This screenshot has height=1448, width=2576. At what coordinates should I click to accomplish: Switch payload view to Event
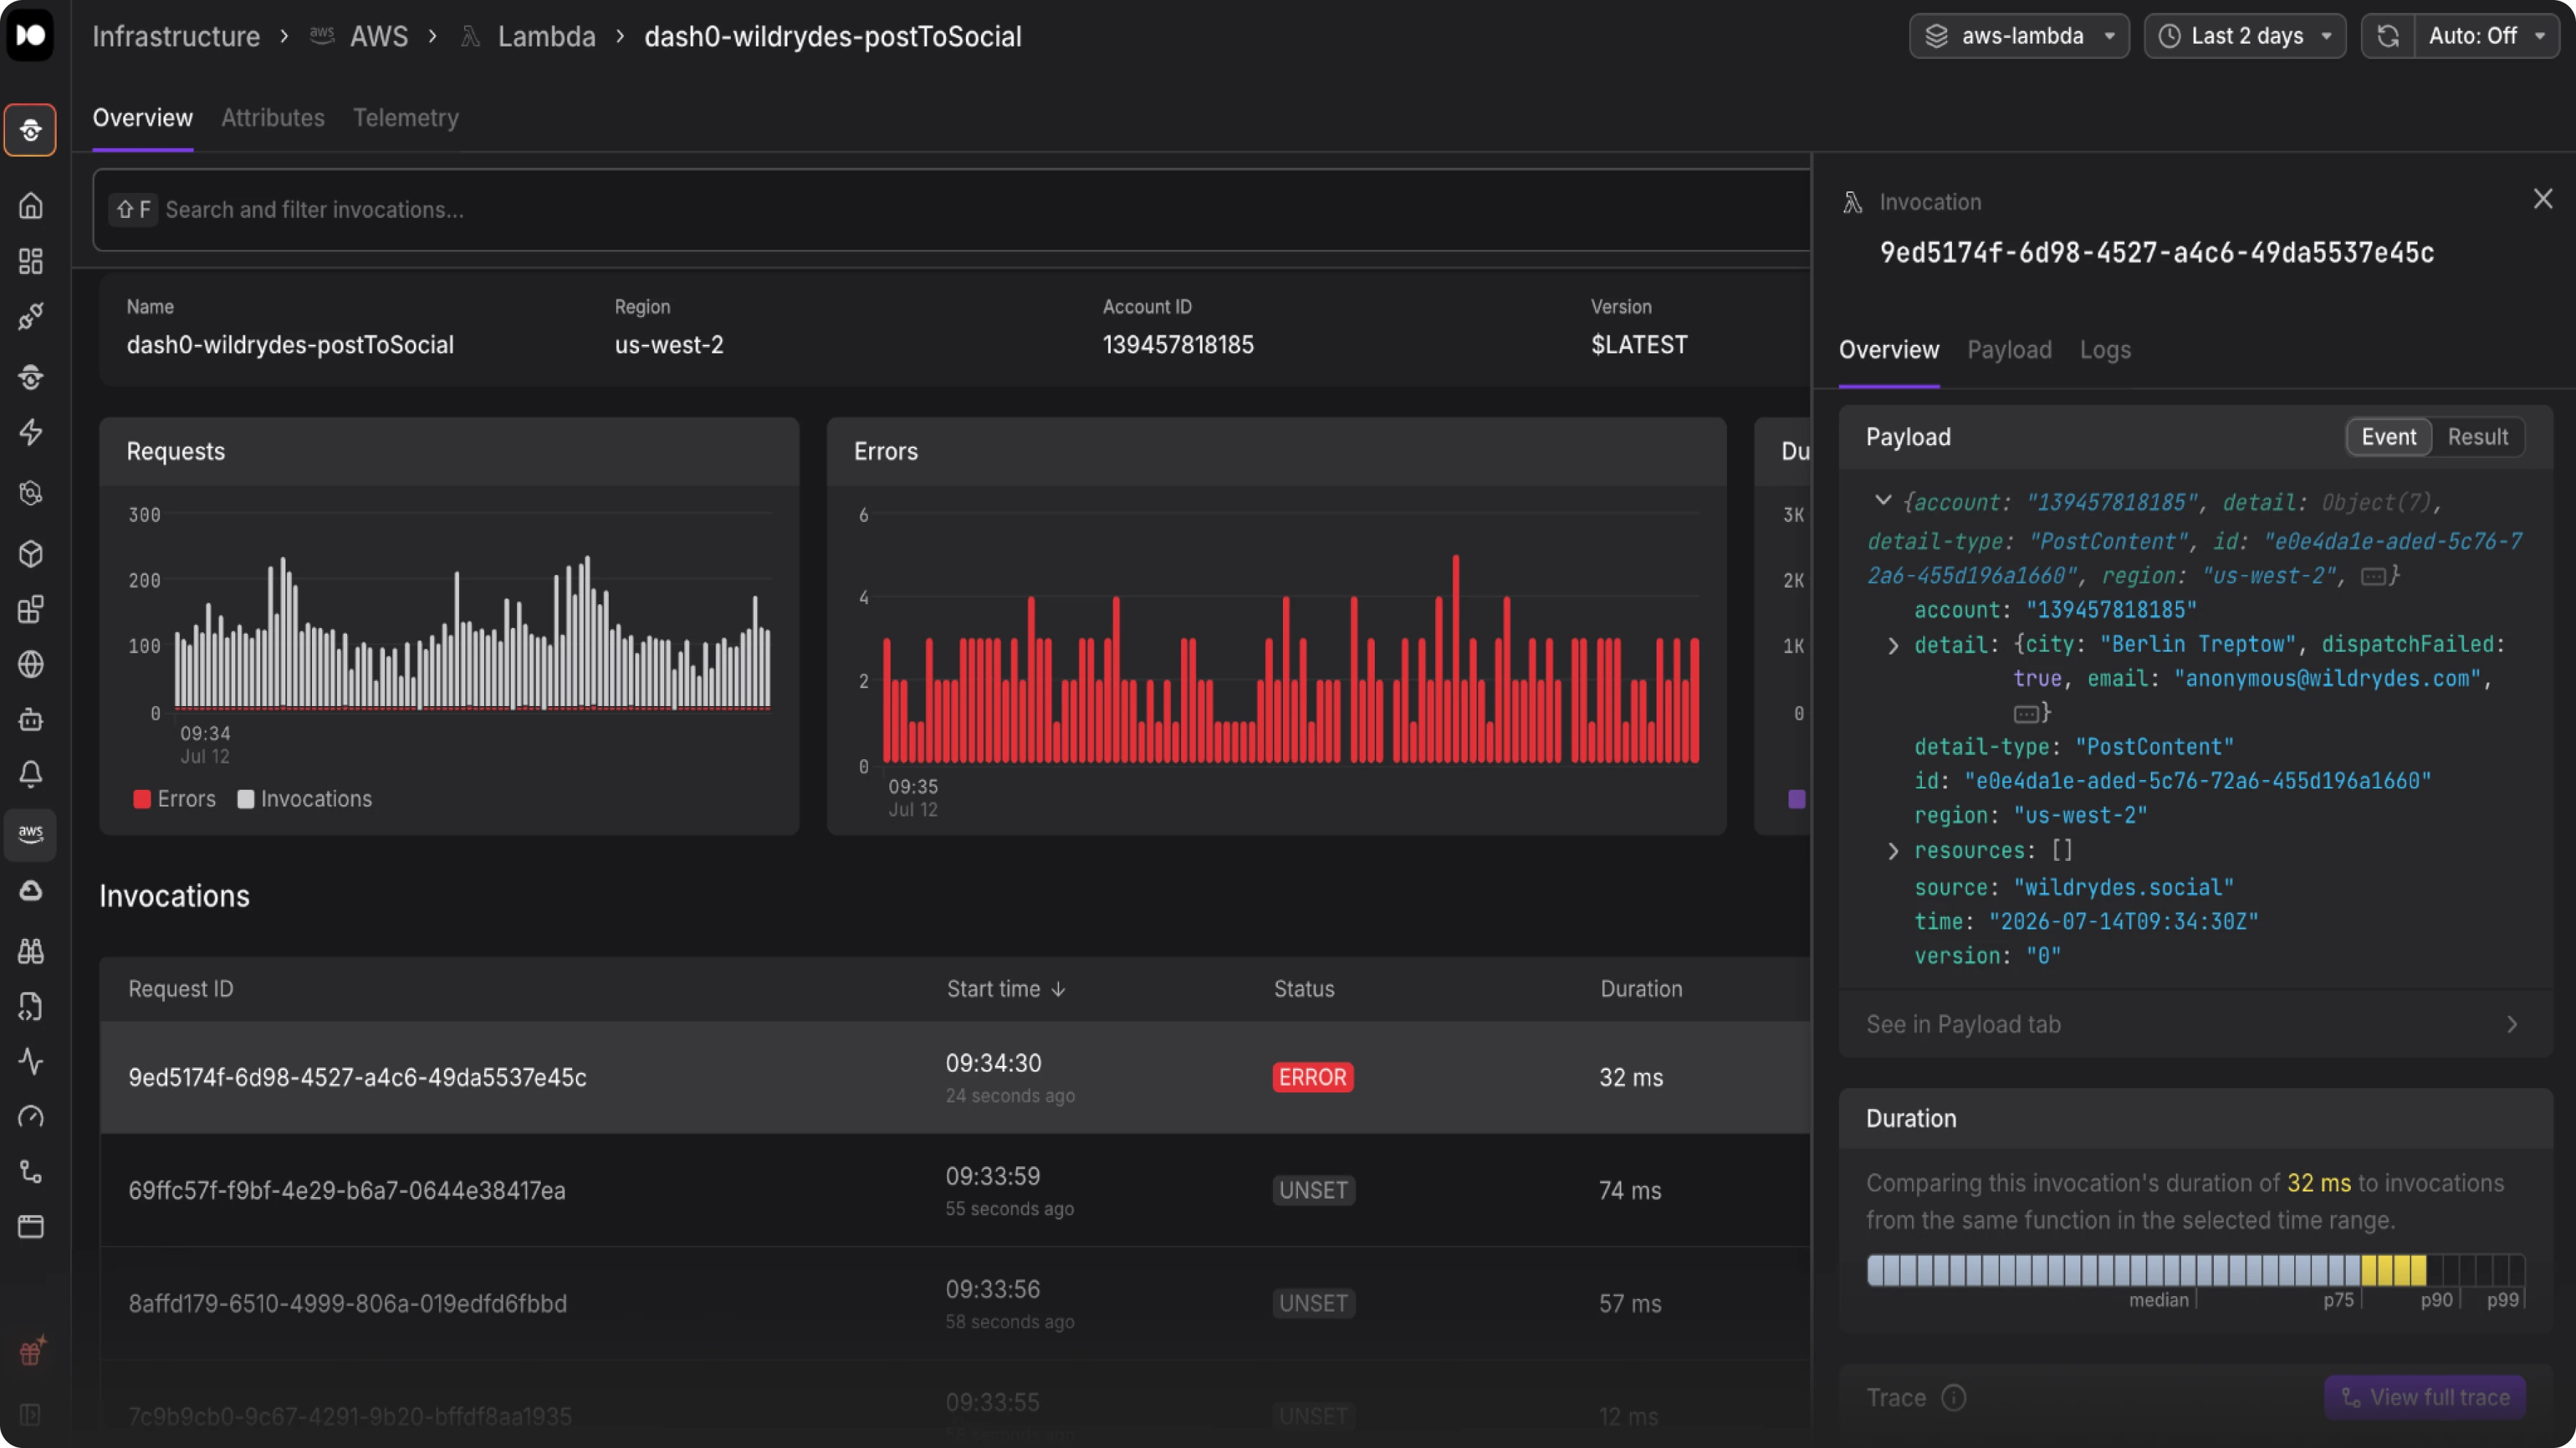2389,437
